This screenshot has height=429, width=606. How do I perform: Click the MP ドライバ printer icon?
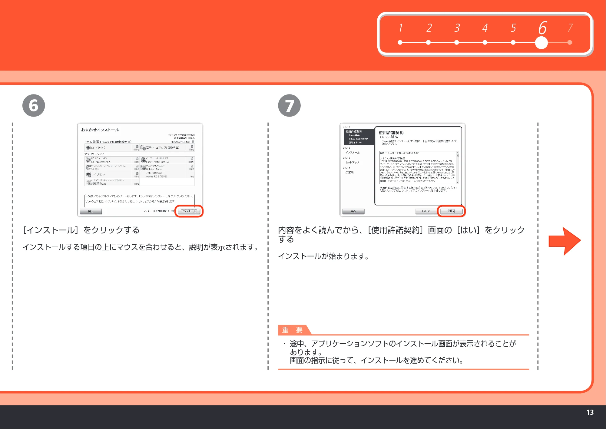[x=88, y=148]
